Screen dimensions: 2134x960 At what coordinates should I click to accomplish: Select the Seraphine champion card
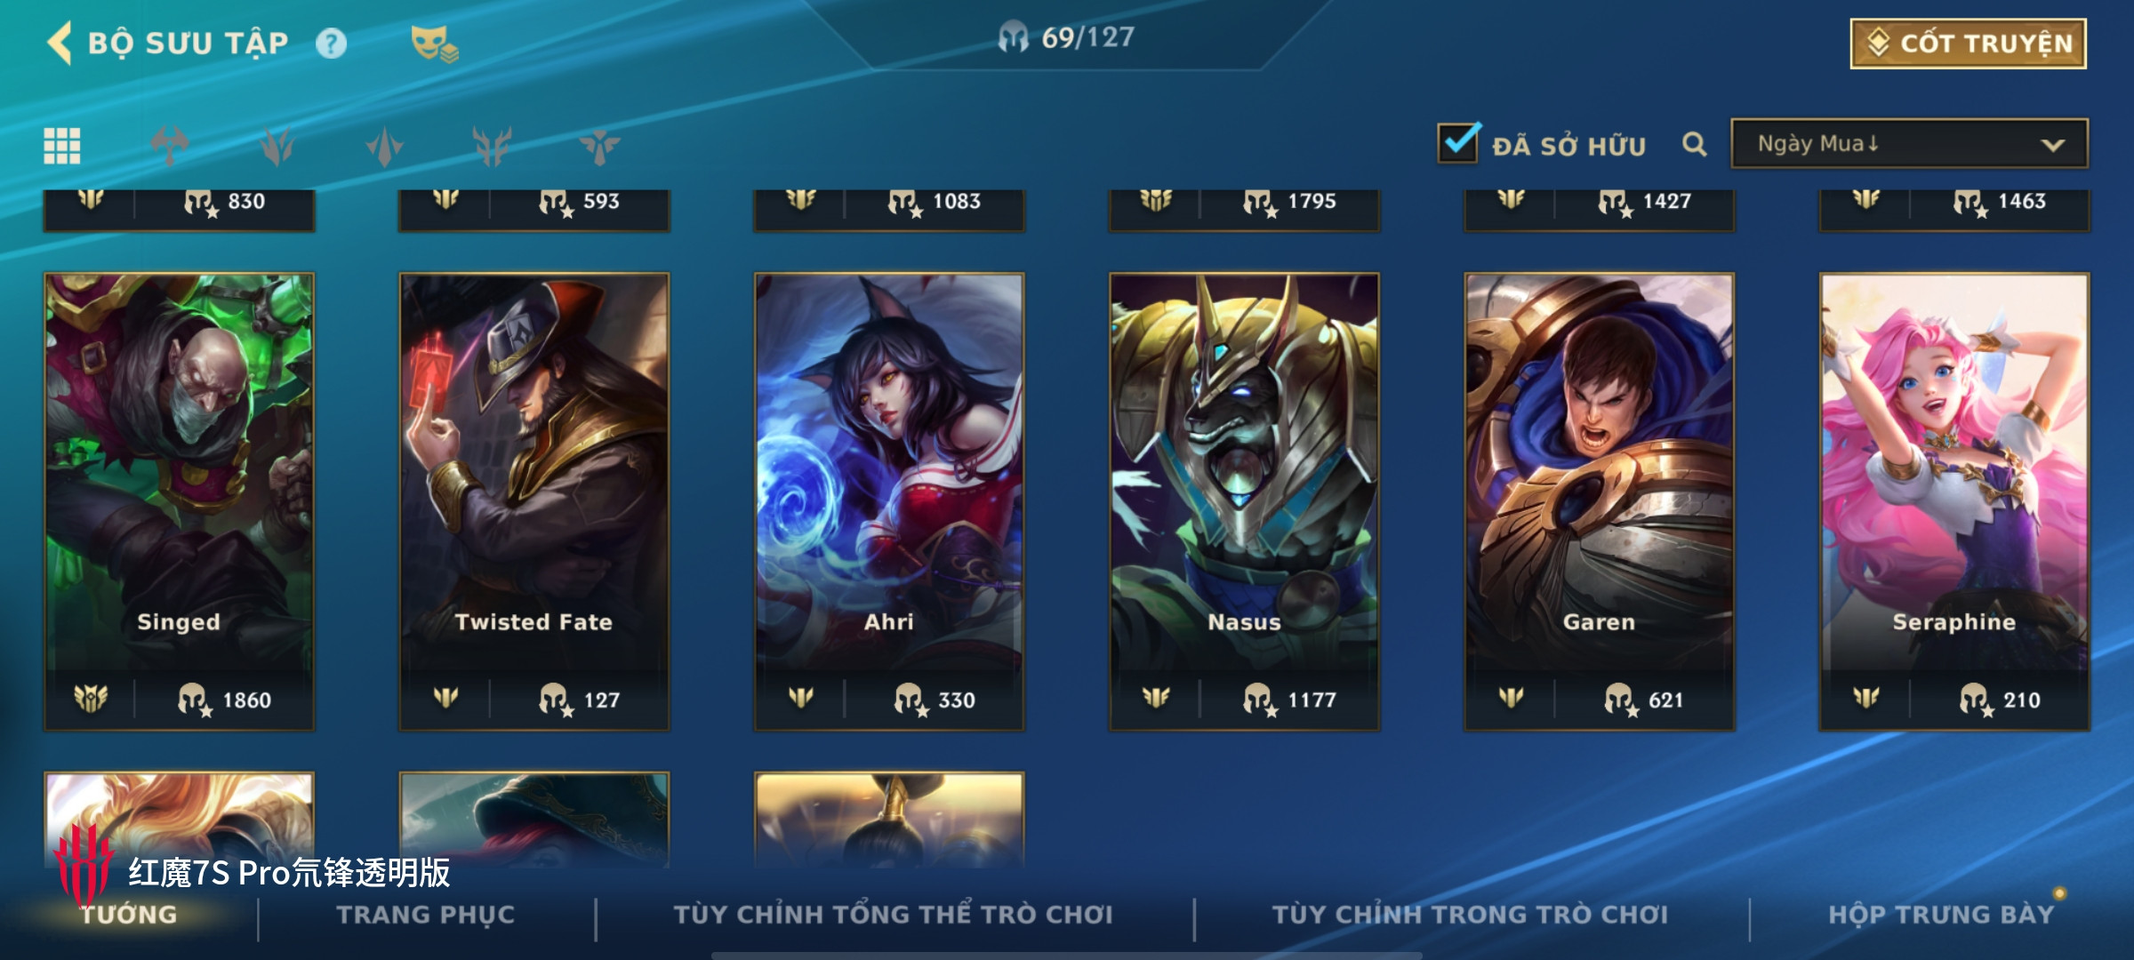(x=1954, y=502)
